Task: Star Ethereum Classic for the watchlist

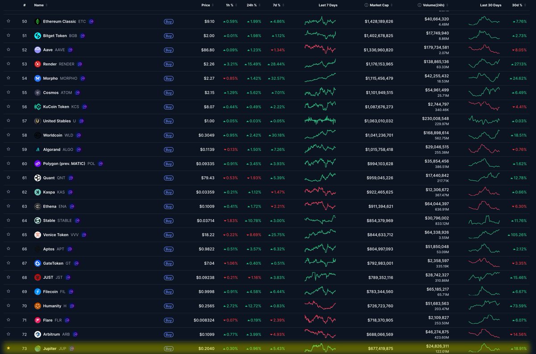Action: point(8,21)
